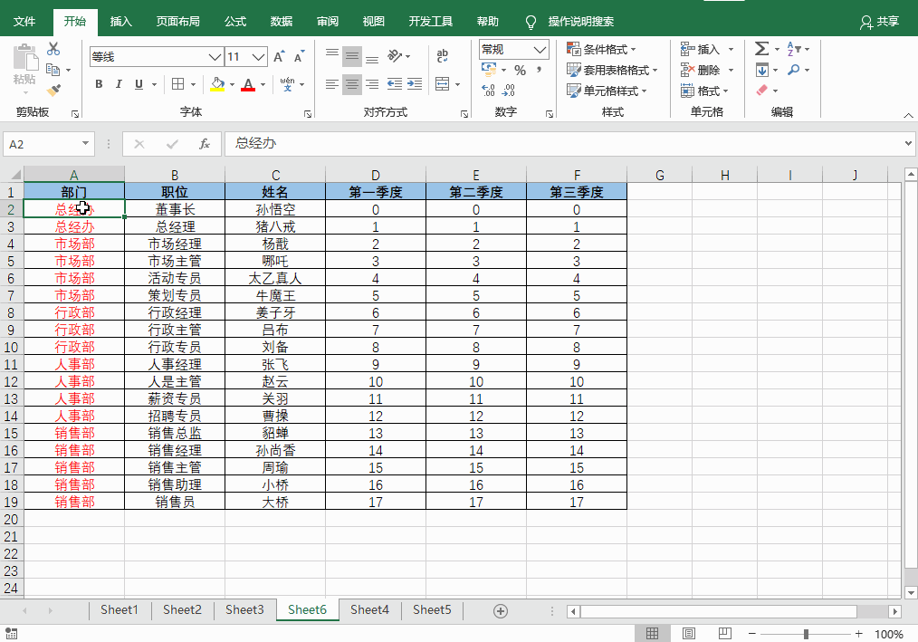This screenshot has height=642, width=918.
Task: Open the Sheet4 worksheet tab
Action: coord(369,609)
